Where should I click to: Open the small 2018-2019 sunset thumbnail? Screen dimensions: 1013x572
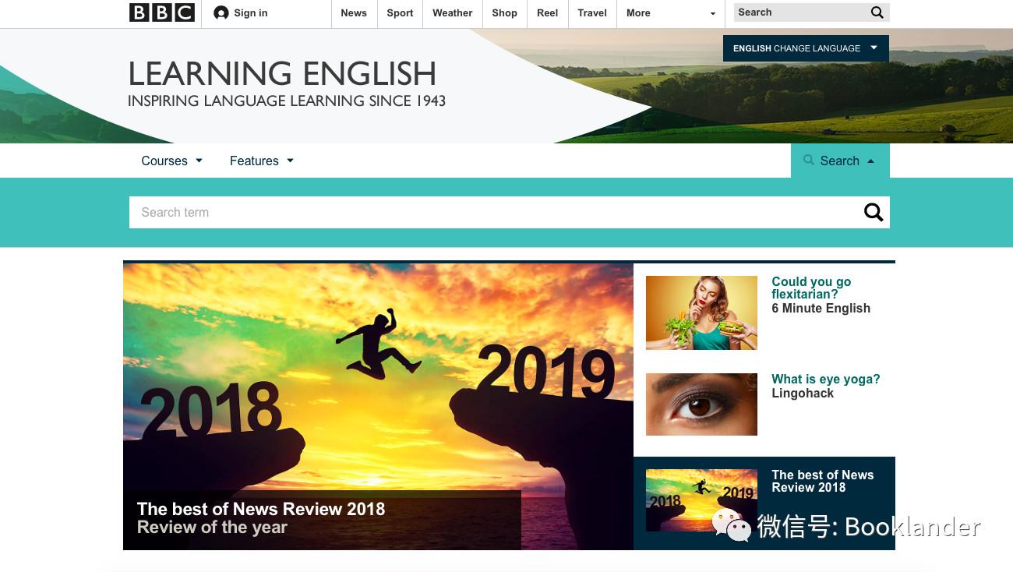pyautogui.click(x=701, y=500)
